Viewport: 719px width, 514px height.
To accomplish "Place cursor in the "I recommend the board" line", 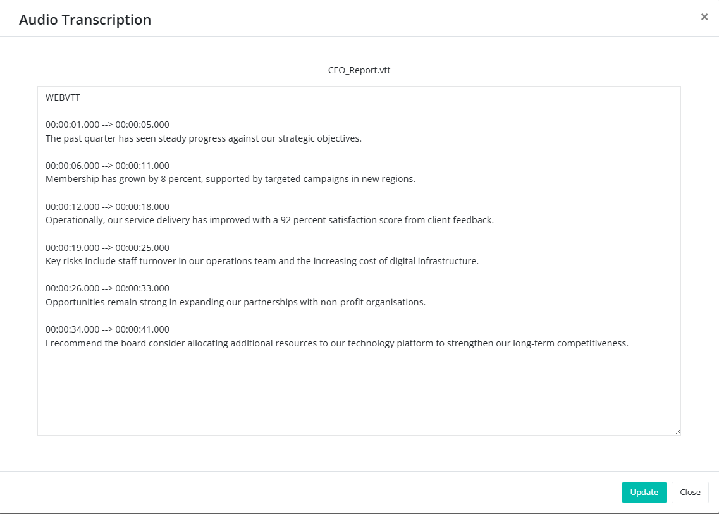I will pyautogui.click(x=336, y=343).
